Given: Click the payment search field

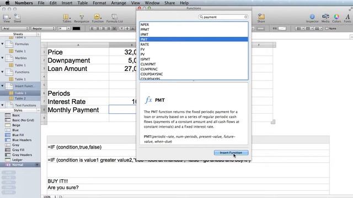Looking at the screenshot, I should (x=223, y=17).
